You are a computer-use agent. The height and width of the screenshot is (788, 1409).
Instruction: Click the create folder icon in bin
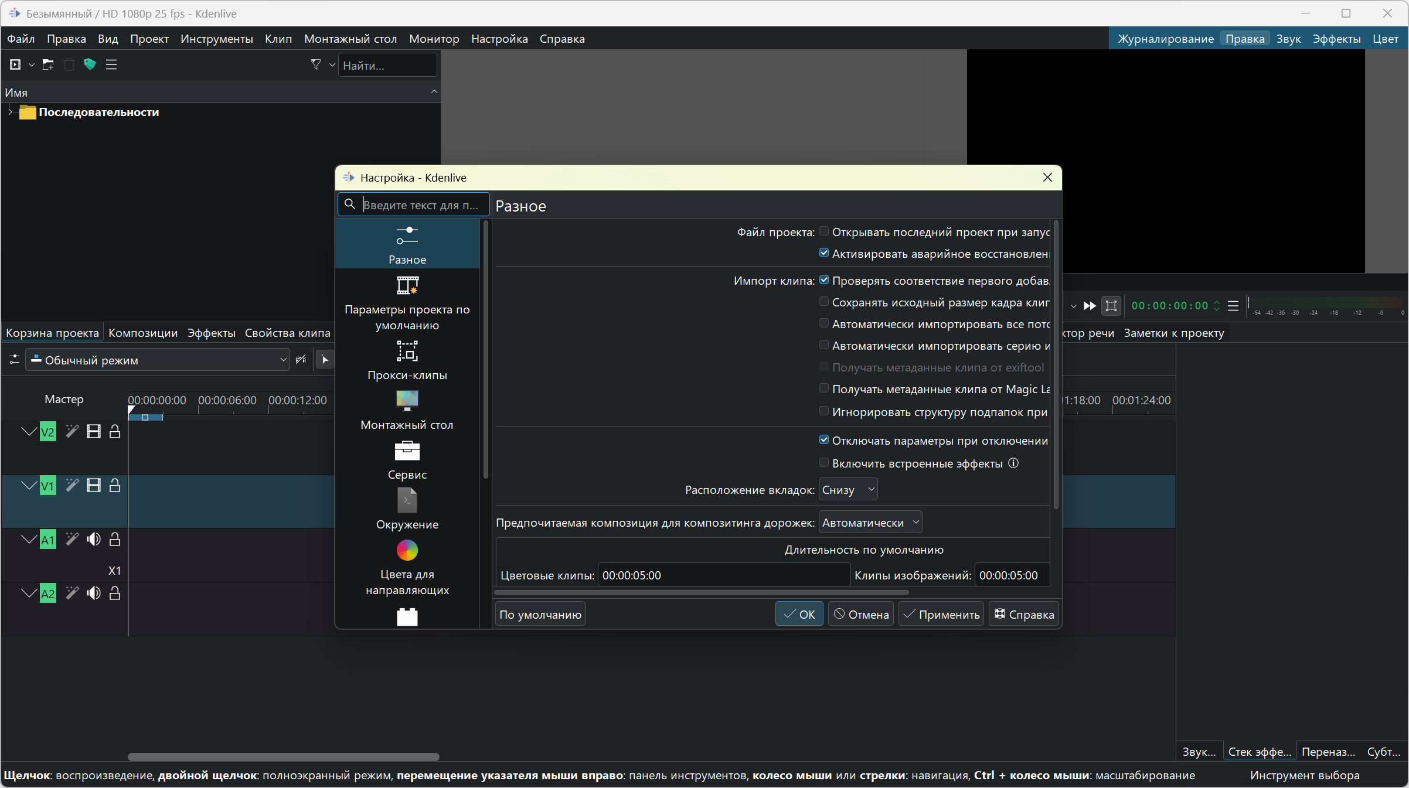(x=48, y=64)
